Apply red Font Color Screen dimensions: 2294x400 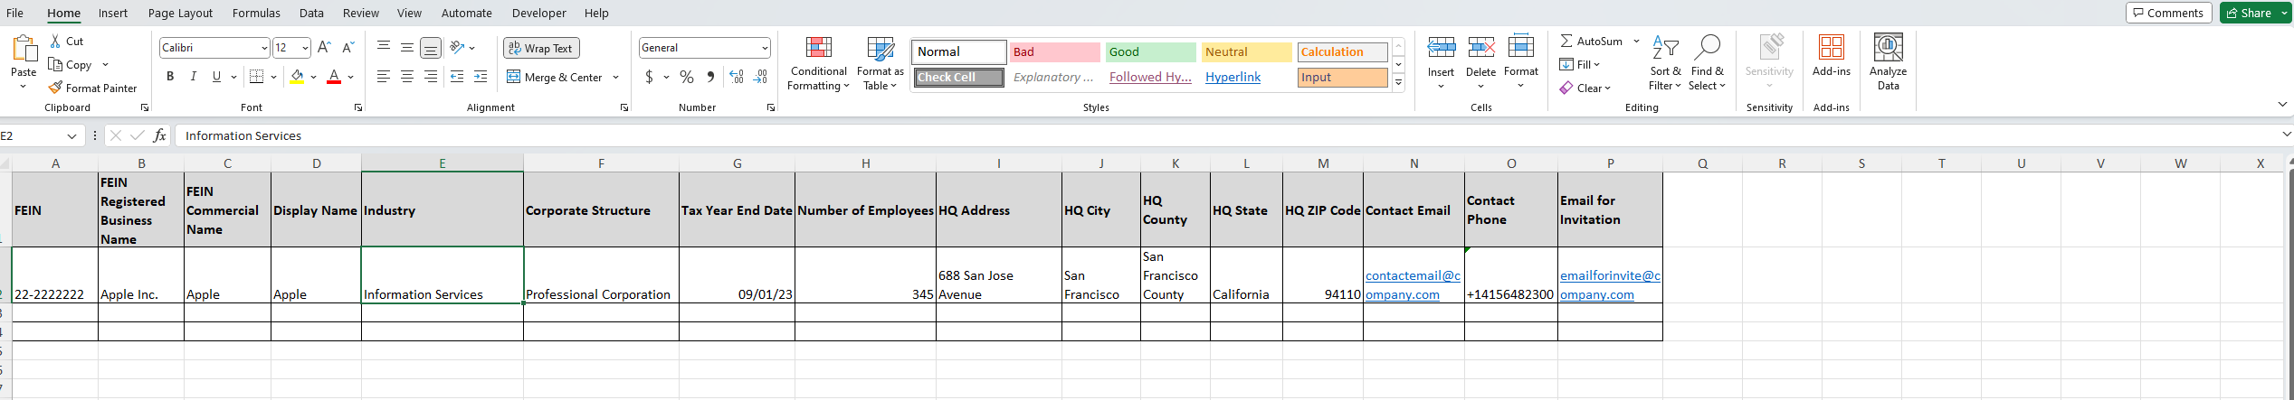(334, 77)
